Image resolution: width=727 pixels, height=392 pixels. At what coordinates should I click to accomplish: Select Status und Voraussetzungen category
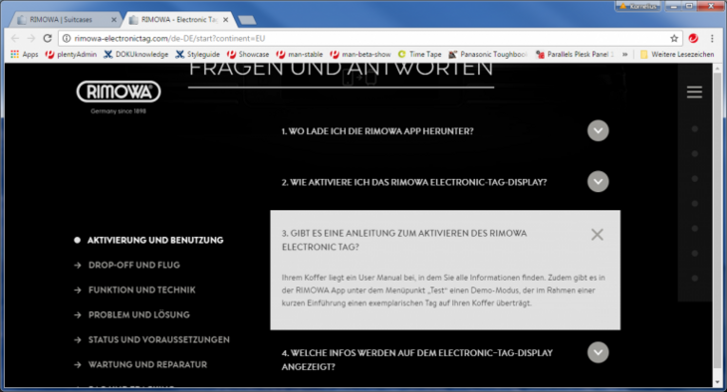click(x=158, y=339)
